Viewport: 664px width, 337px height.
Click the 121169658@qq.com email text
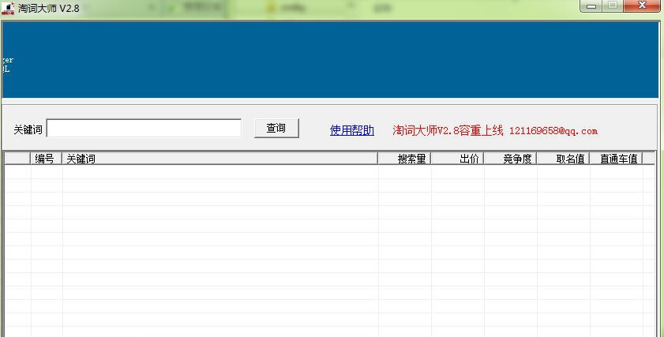pyautogui.click(x=553, y=131)
